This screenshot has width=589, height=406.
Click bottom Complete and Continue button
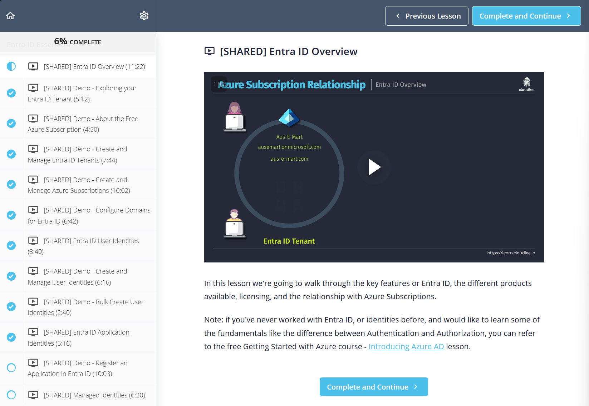tap(374, 387)
